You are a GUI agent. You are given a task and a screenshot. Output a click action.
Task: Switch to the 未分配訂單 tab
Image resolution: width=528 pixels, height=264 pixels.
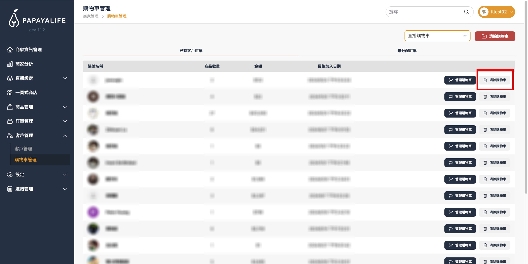(x=407, y=51)
